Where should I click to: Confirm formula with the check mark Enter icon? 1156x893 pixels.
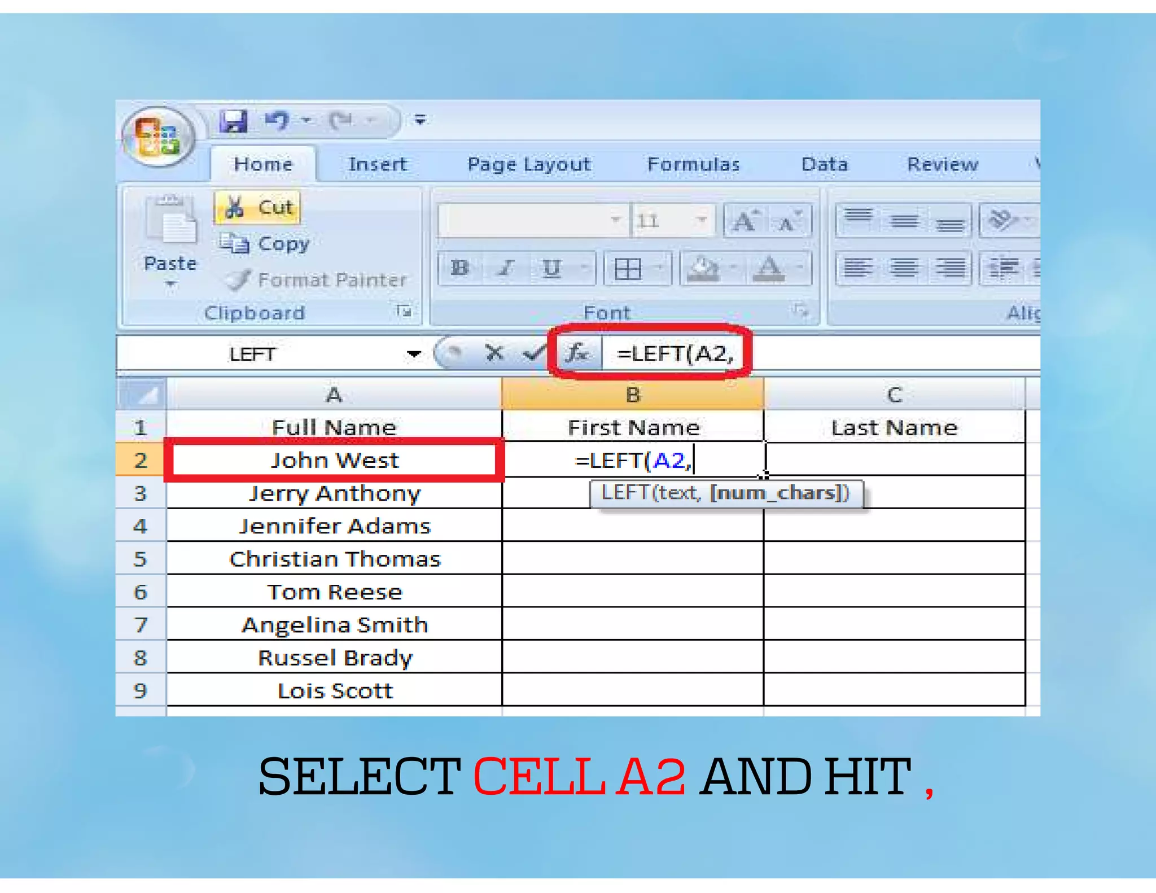point(533,353)
